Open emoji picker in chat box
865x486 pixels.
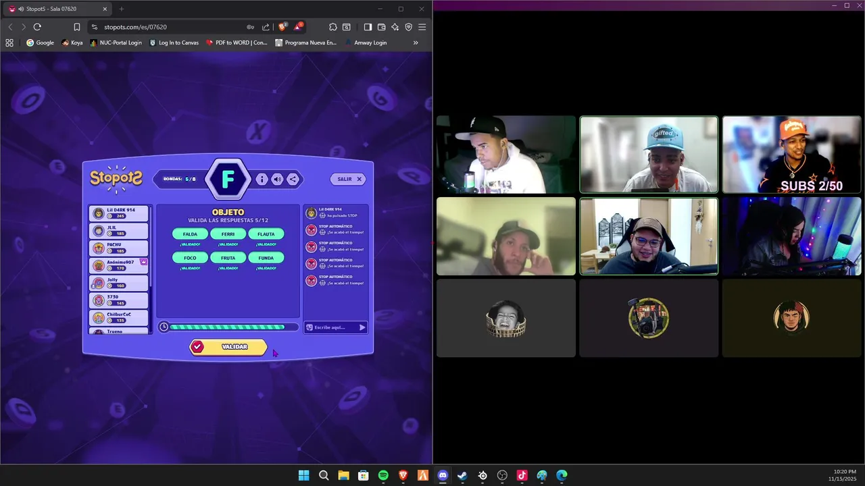[310, 327]
